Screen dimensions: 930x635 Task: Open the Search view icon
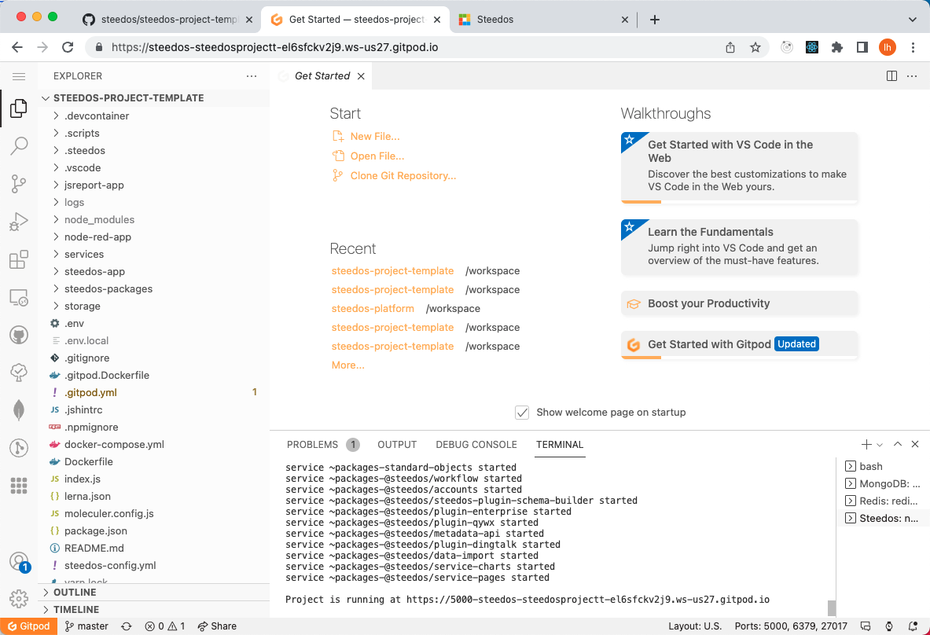tap(18, 146)
